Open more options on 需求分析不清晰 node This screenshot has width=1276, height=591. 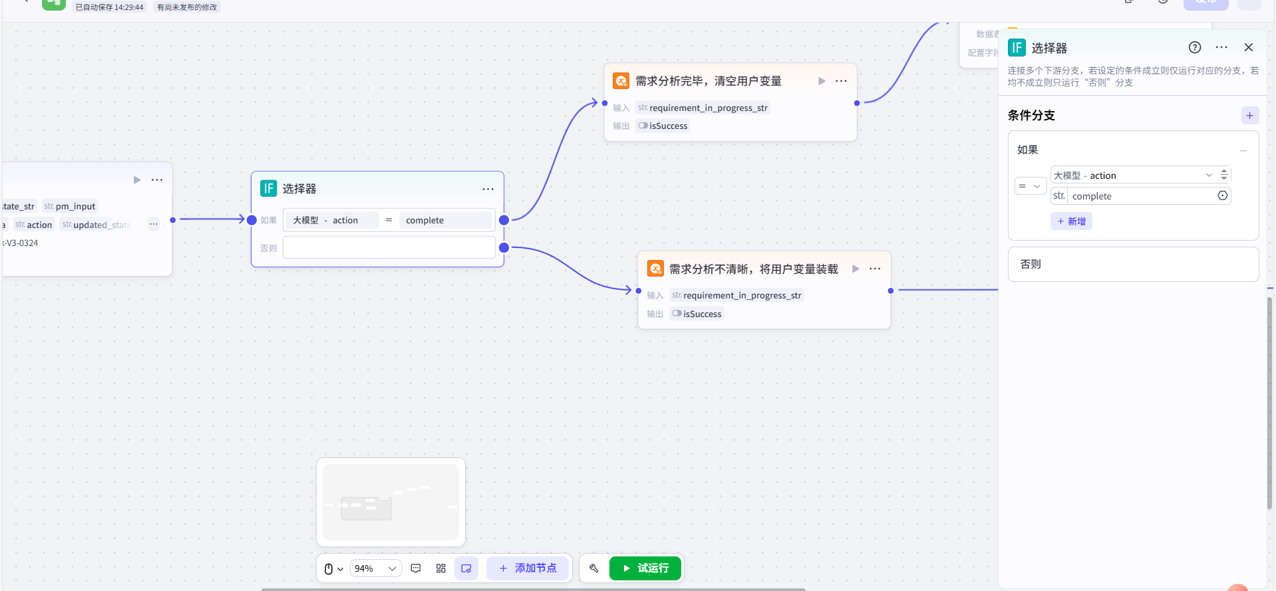(x=875, y=269)
